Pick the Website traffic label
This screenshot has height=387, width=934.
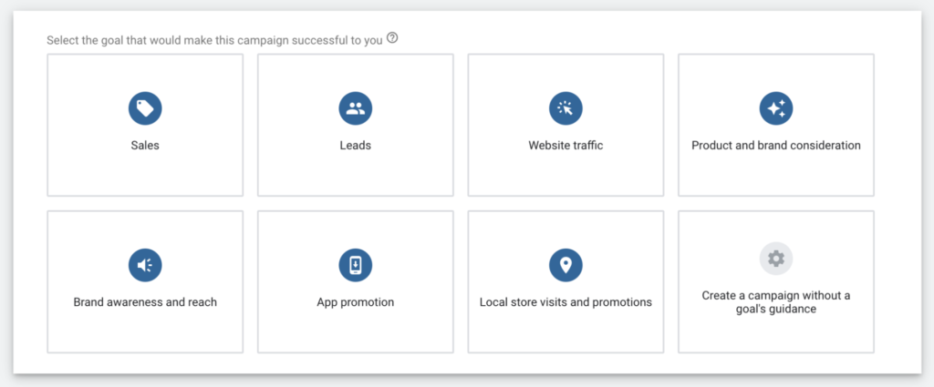566,145
